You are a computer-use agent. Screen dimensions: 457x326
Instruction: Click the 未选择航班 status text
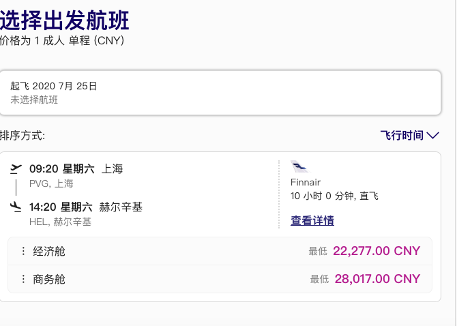(34, 100)
